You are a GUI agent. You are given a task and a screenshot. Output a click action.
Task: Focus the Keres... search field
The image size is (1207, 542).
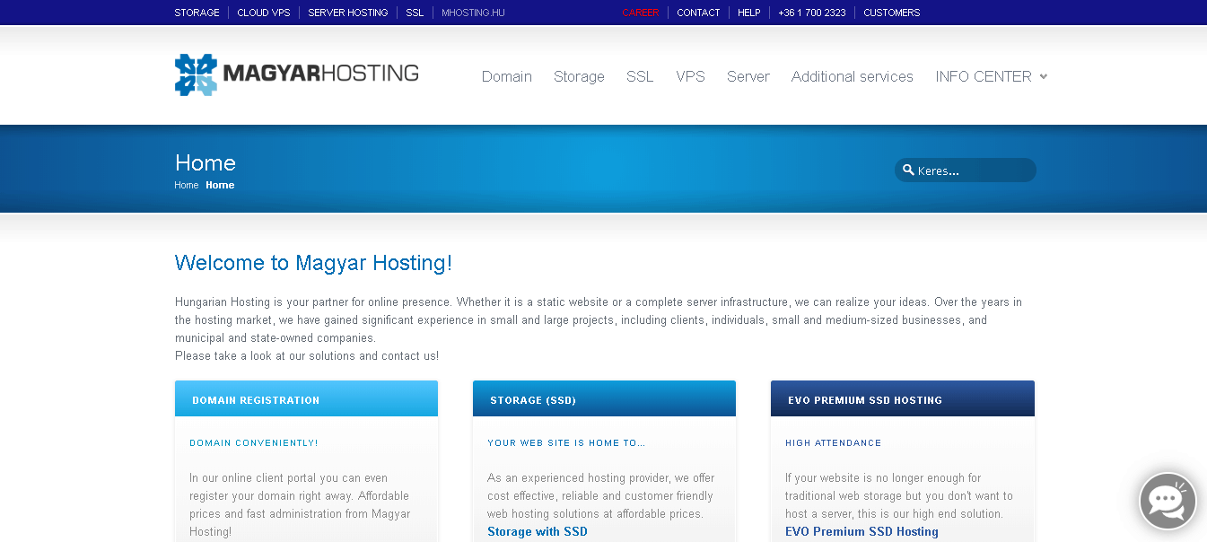tap(966, 170)
